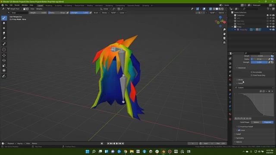Select the Scale tool
The height and width of the screenshot is (155, 276).
4,65
